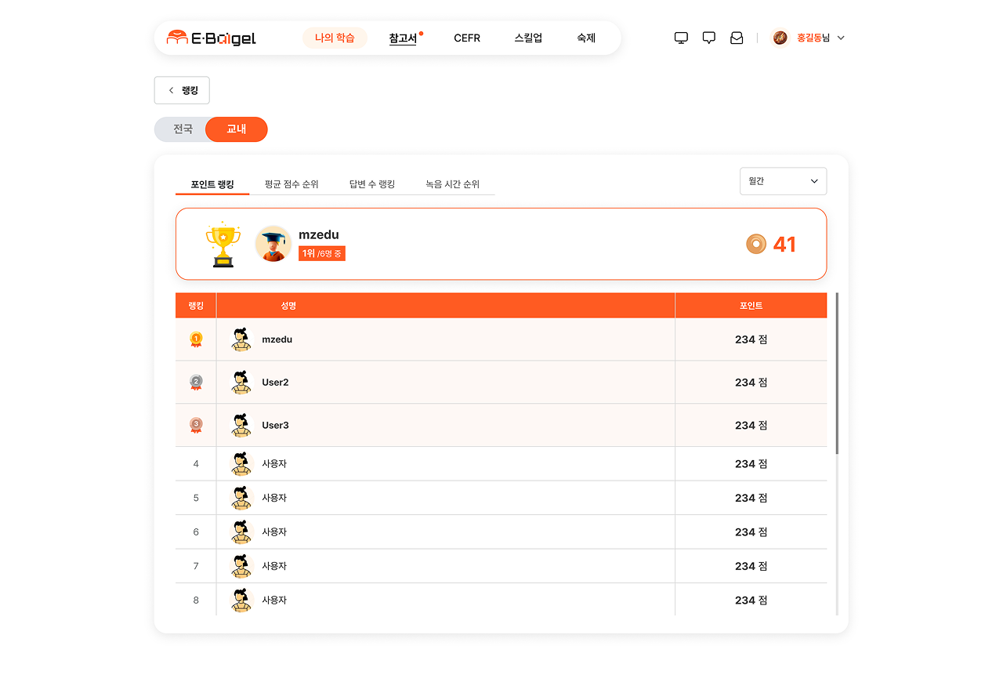Click the 나의 학습 nav button

coord(335,38)
